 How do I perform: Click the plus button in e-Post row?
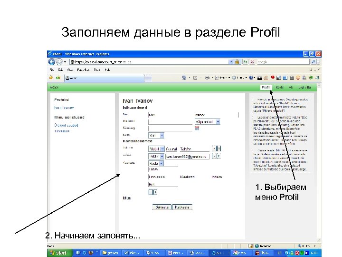[x=218, y=156]
